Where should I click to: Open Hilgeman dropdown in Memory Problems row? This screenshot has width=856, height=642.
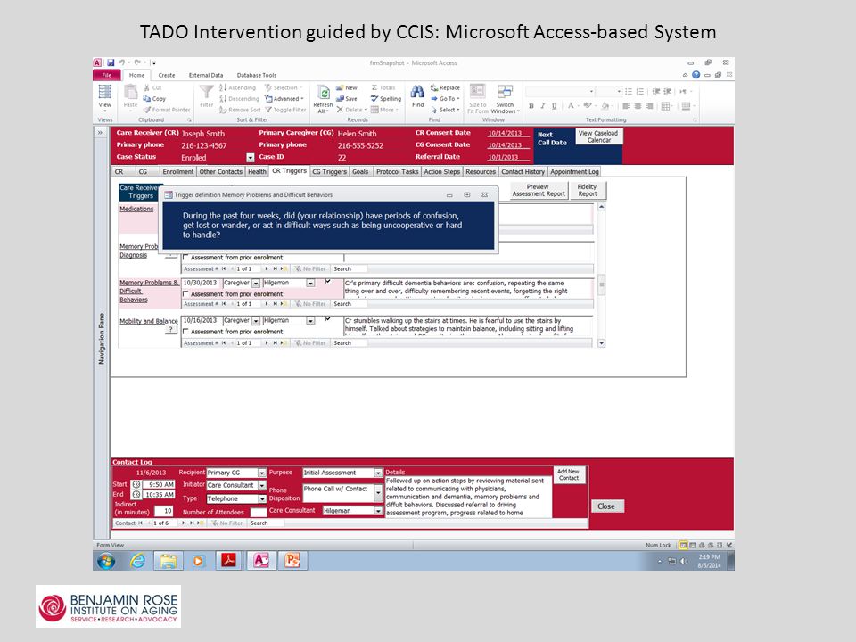tap(310, 284)
